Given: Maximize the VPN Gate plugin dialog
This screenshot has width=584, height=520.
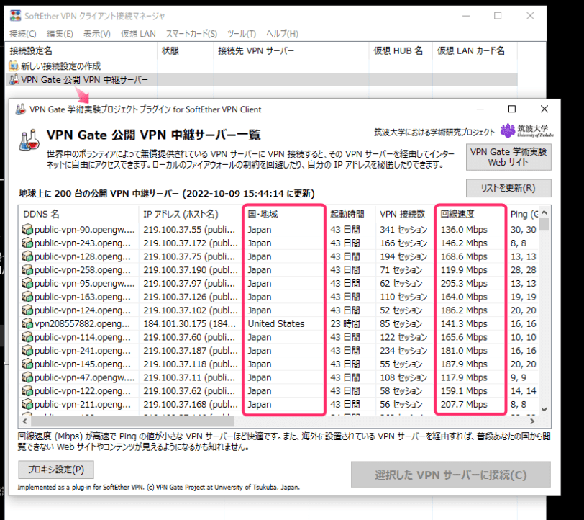Looking at the screenshot, I should pos(512,109).
